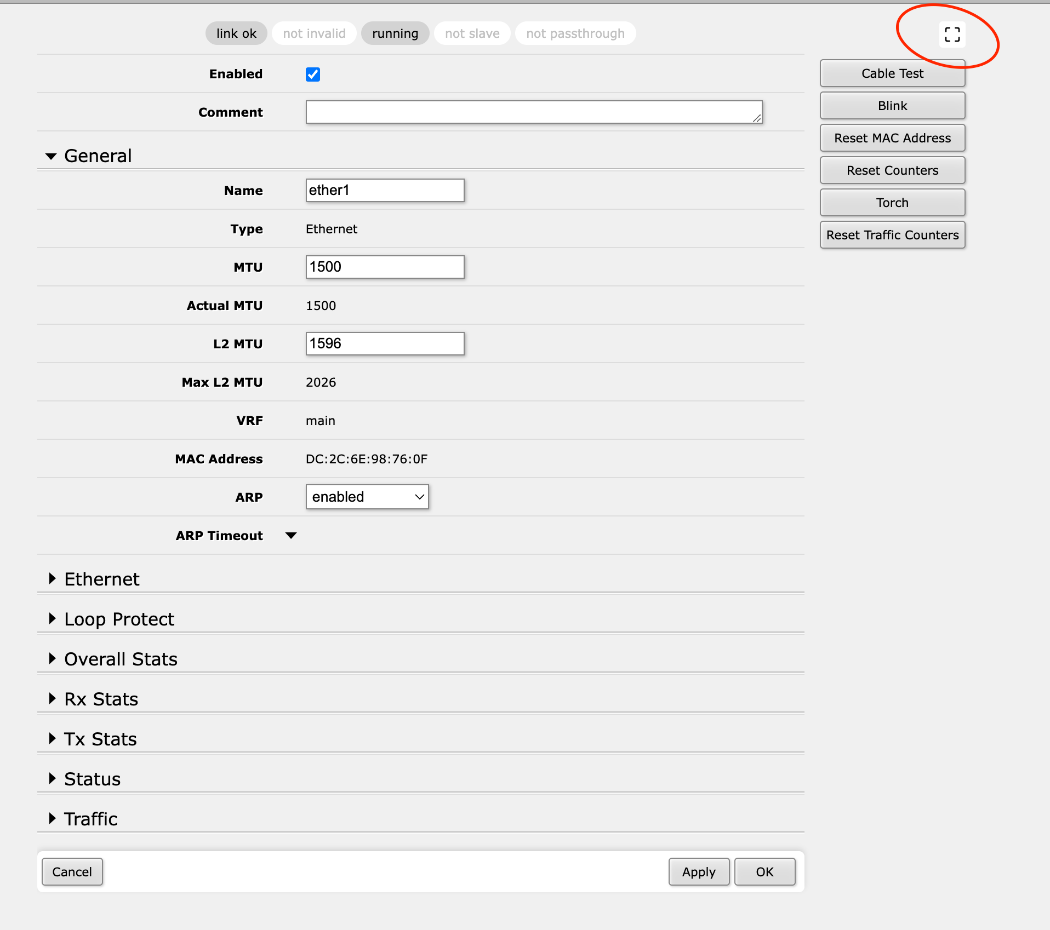Click Reset Traffic Counters
Viewport: 1050px width, 930px height.
pos(892,235)
